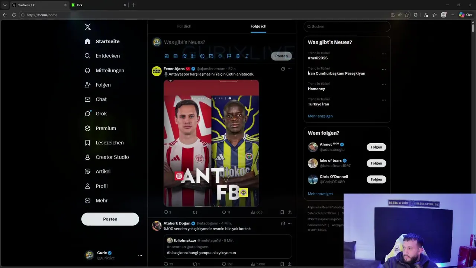View analytics of Fener Ajans post
The image size is (476, 268).
click(257, 212)
